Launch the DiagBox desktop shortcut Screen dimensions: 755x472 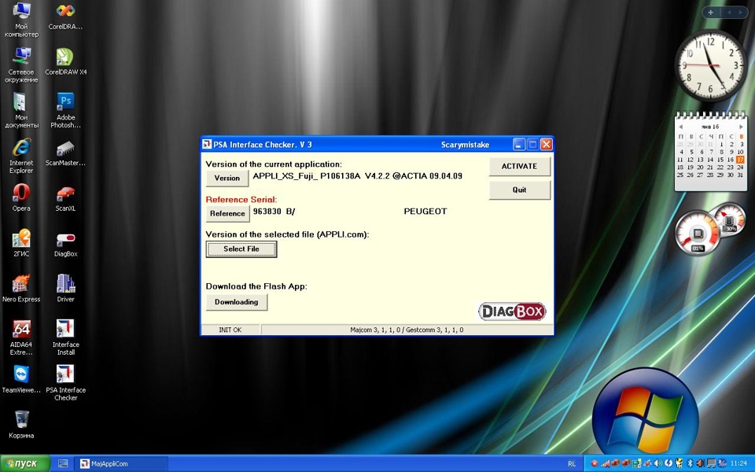[x=65, y=244]
